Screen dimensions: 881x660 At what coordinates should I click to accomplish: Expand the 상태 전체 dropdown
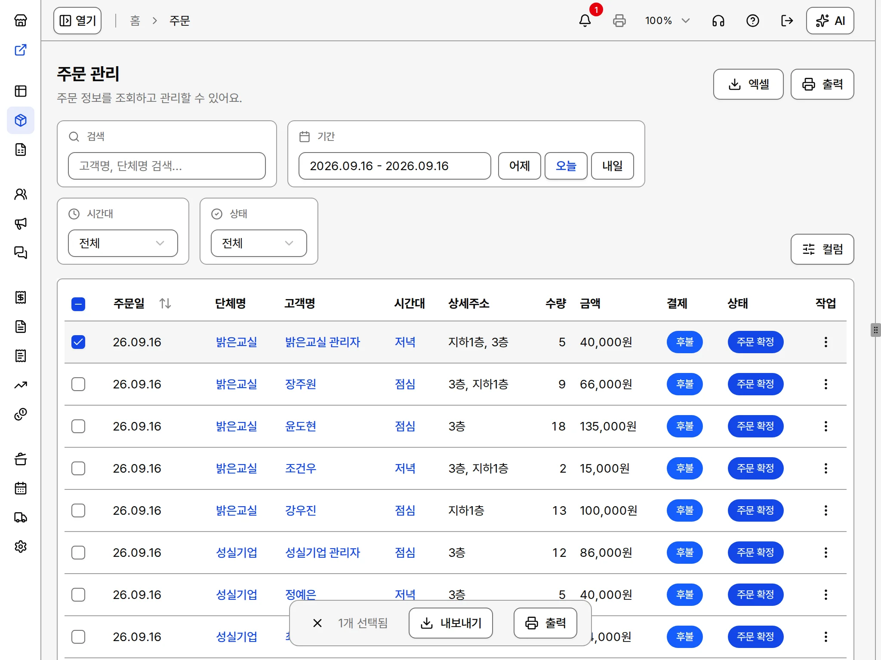[x=259, y=243]
